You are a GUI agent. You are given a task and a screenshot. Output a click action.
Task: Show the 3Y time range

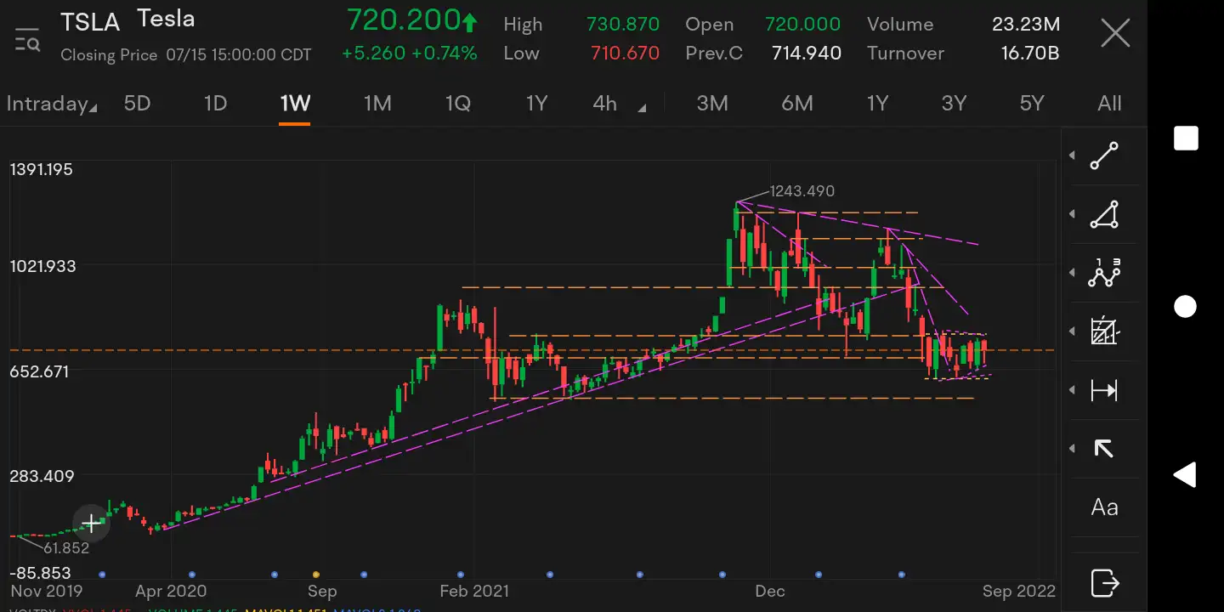tap(955, 104)
